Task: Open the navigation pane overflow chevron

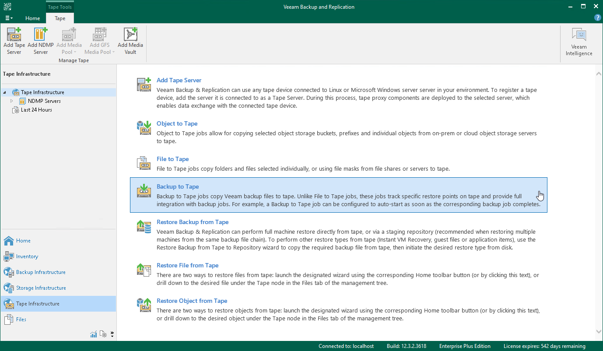Action: pyautogui.click(x=112, y=334)
